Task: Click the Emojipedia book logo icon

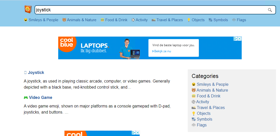Action: tap(28, 9)
